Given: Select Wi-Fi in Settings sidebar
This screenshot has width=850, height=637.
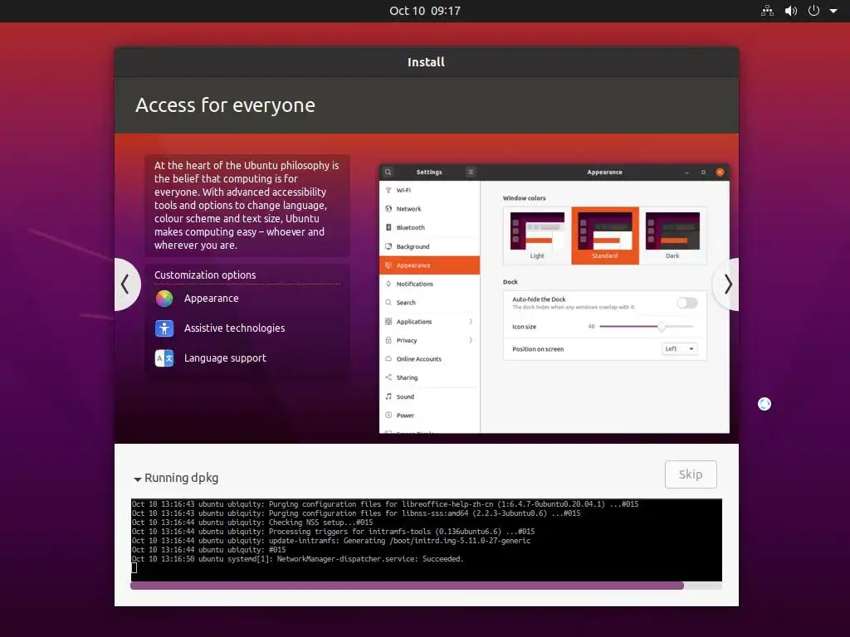Looking at the screenshot, I should [x=429, y=190].
